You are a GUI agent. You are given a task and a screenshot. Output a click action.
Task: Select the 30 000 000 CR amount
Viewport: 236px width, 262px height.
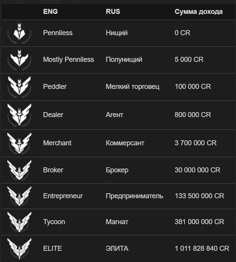coord(197,170)
